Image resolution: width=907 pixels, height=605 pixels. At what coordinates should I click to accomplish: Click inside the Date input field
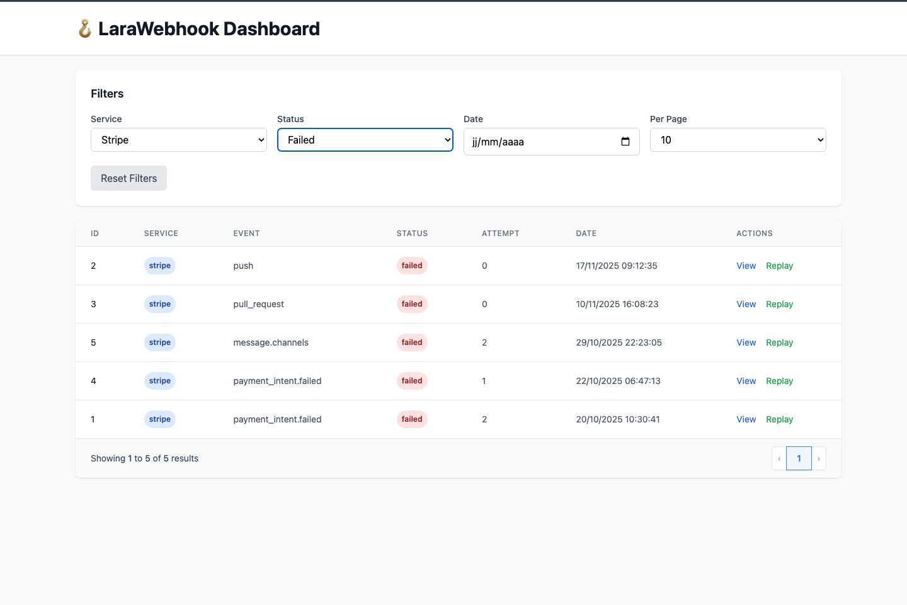click(x=542, y=141)
